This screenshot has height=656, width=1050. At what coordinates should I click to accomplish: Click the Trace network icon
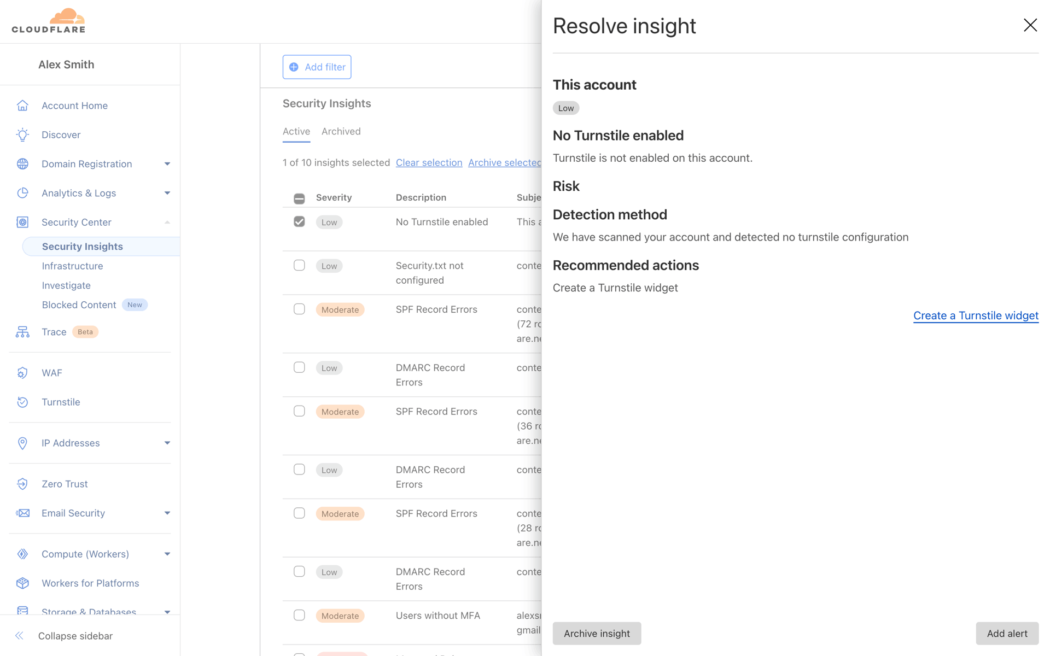[22, 332]
